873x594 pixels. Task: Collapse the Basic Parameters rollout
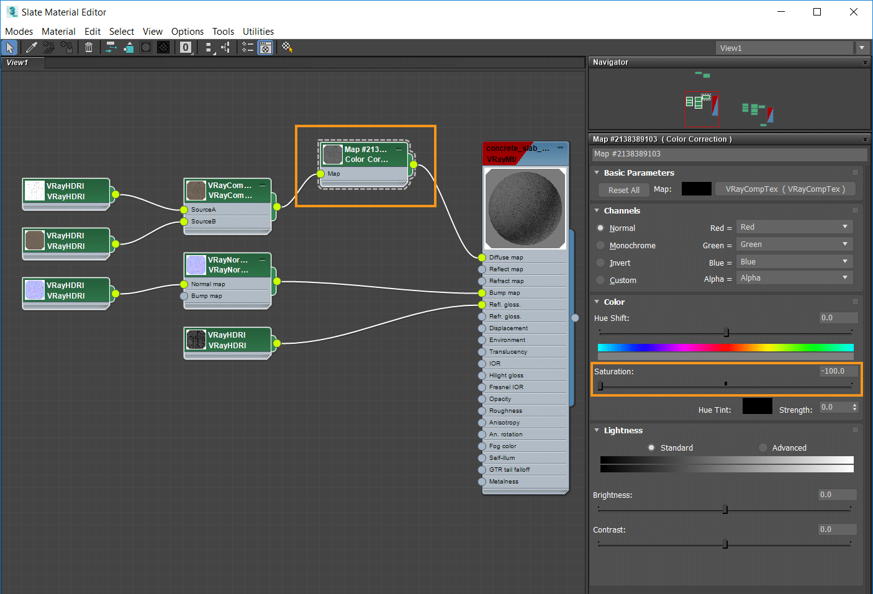(597, 173)
